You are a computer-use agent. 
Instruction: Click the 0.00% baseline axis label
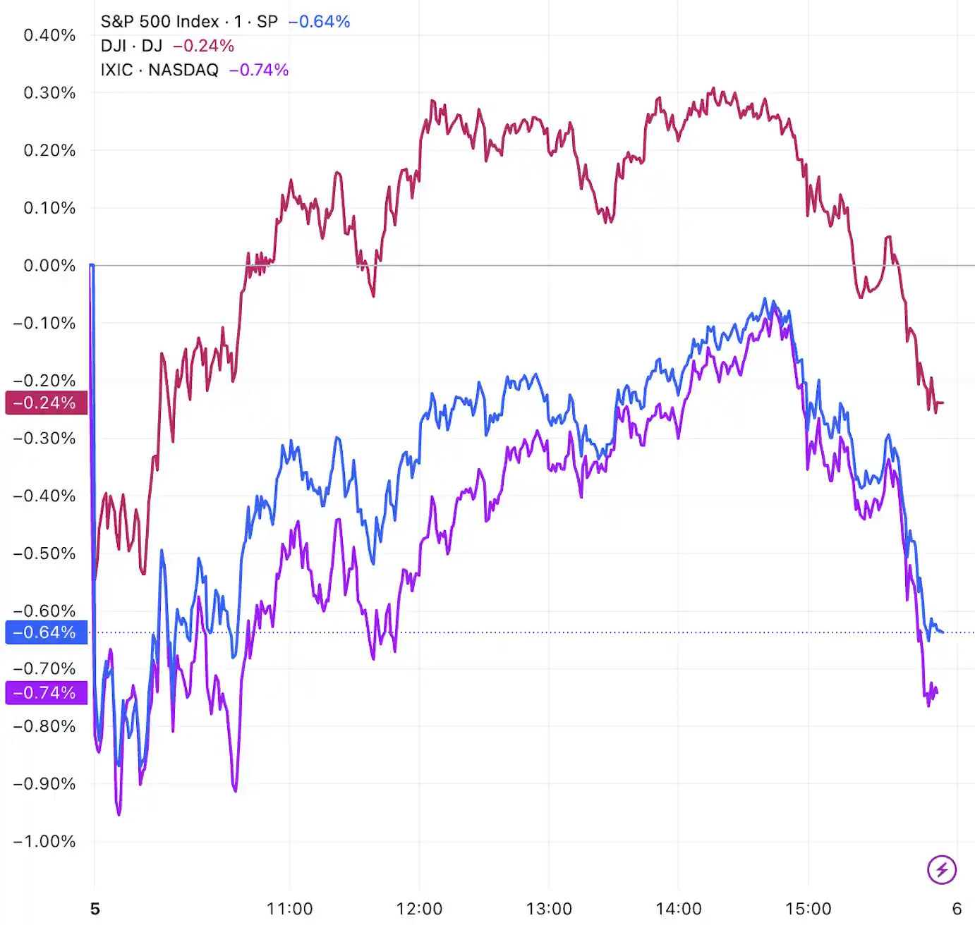(49, 266)
